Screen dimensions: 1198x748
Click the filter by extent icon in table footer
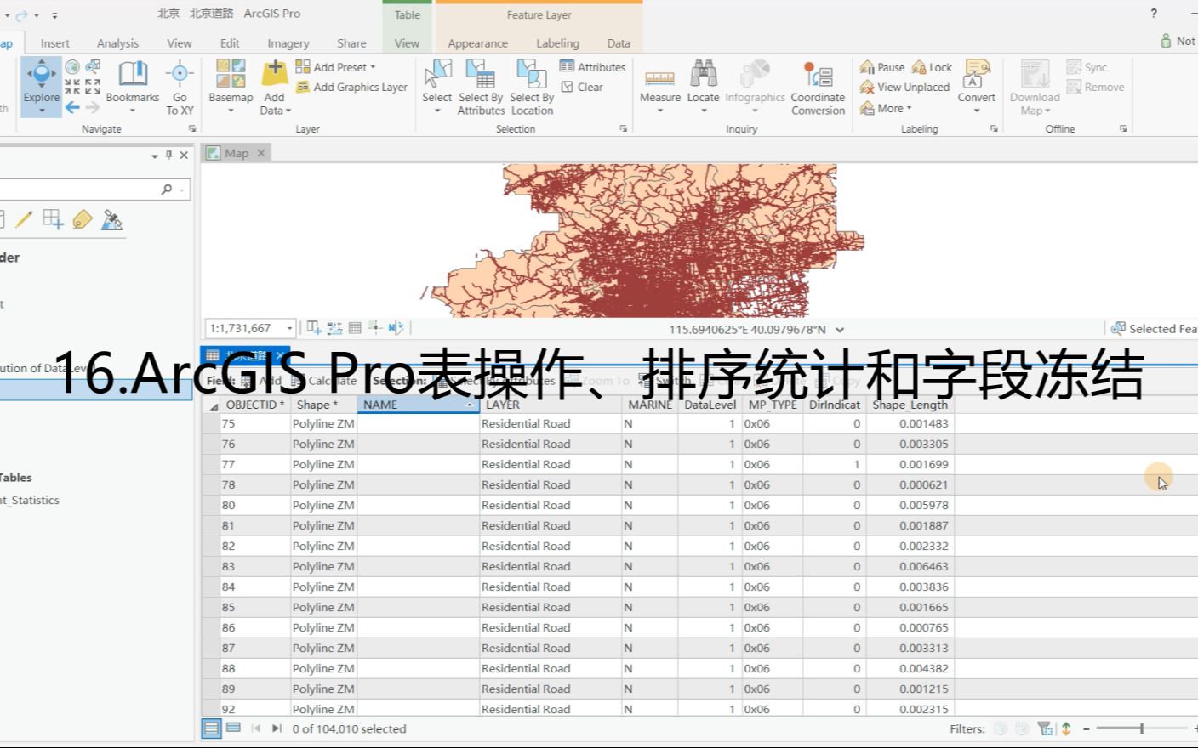(1046, 728)
